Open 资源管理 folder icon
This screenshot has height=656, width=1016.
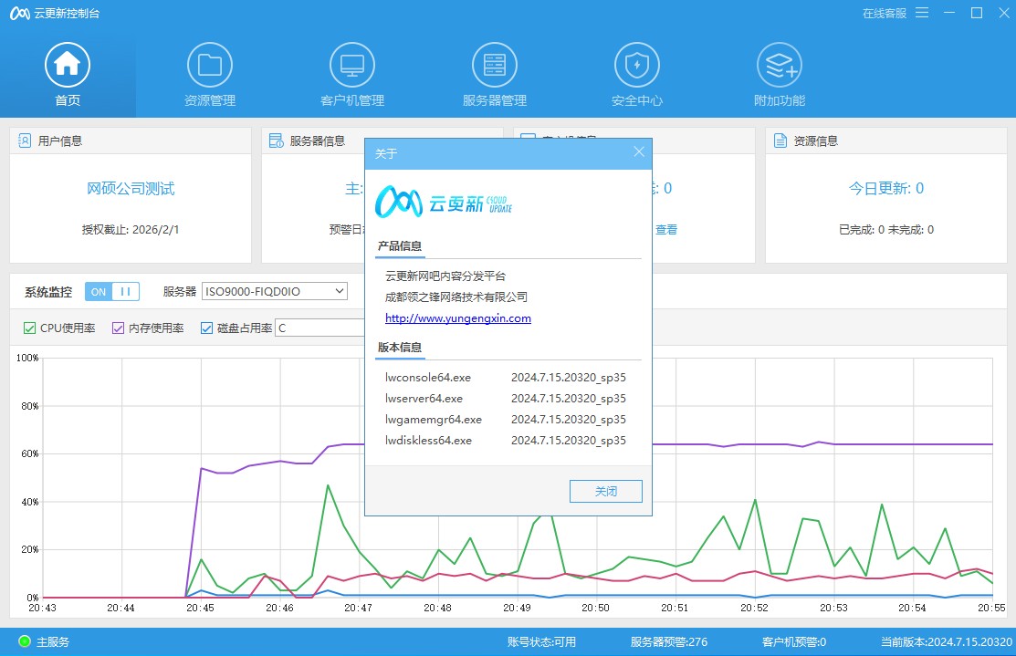[210, 65]
